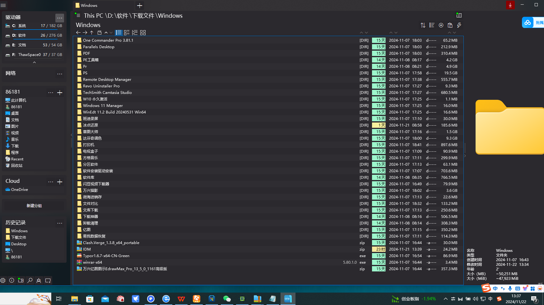The width and height of the screenshot is (544, 305).
Task: Click the new window plus icon
Action: pyautogui.click(x=48, y=280)
